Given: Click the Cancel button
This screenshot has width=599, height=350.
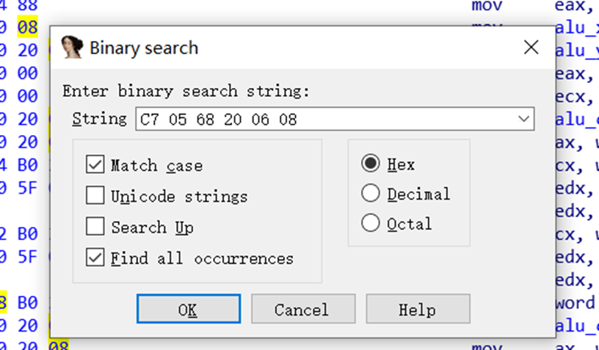Looking at the screenshot, I should tap(303, 309).
